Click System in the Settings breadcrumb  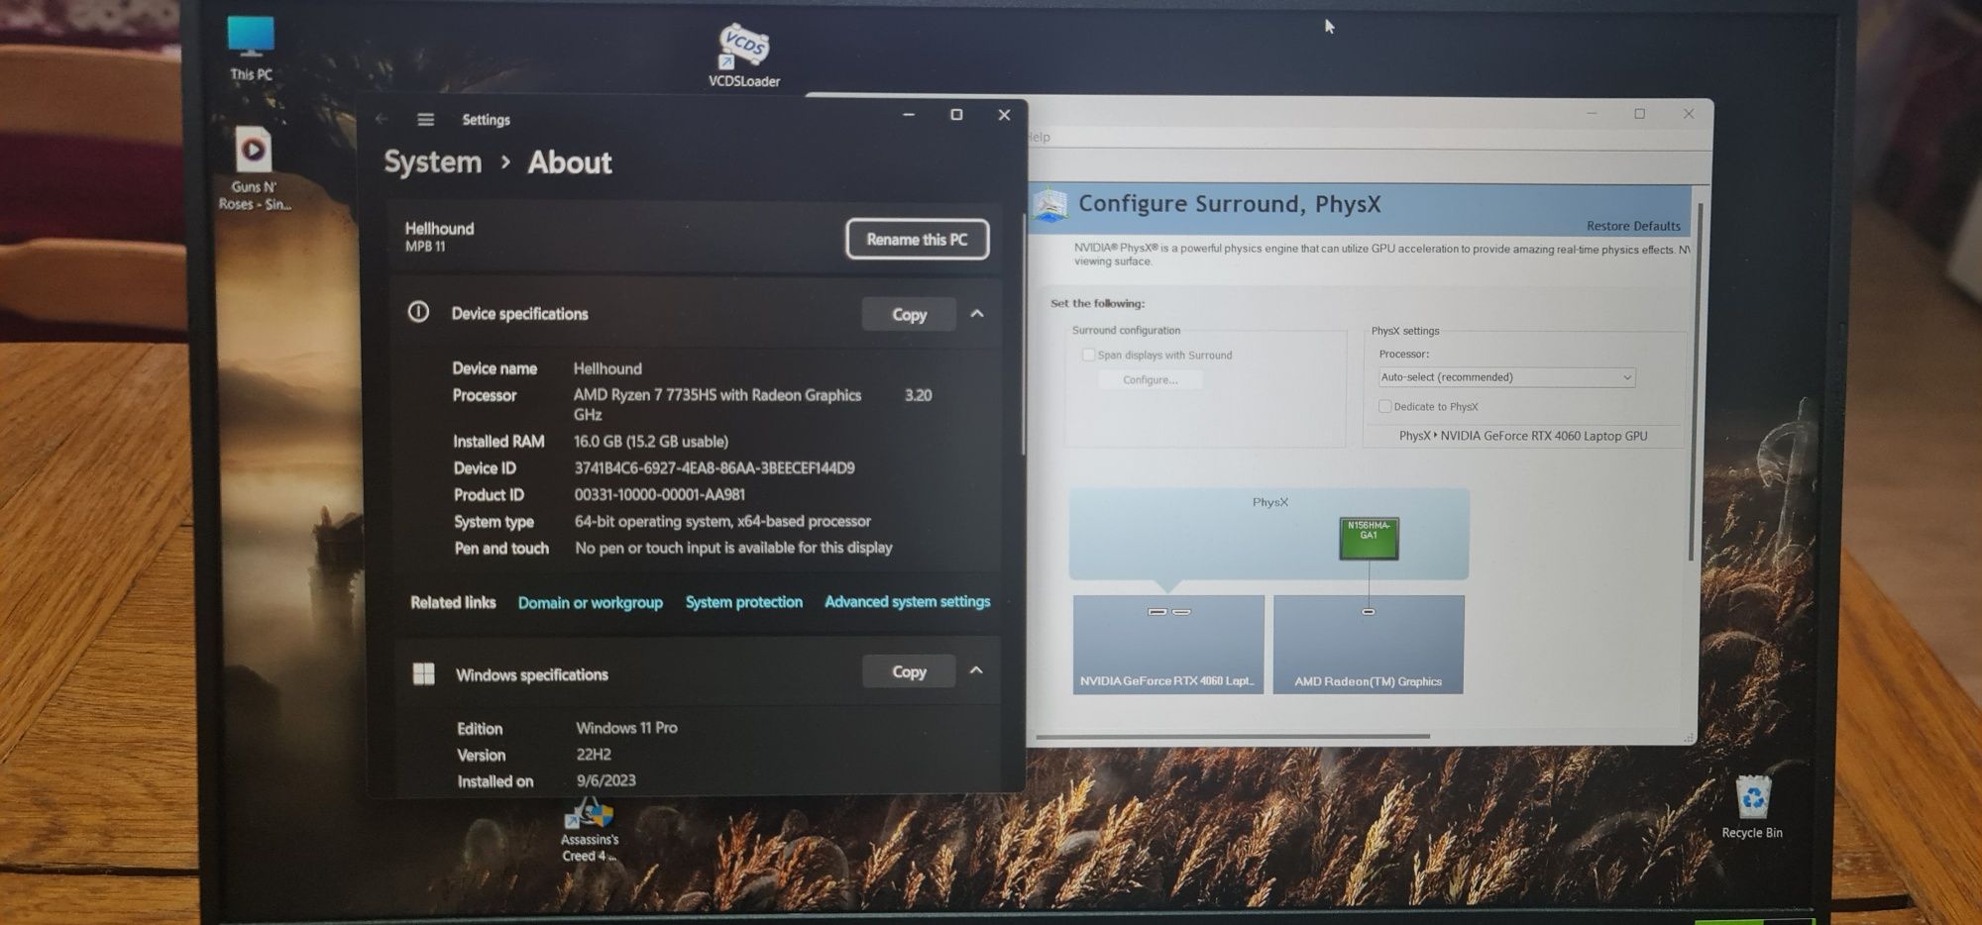click(x=432, y=161)
